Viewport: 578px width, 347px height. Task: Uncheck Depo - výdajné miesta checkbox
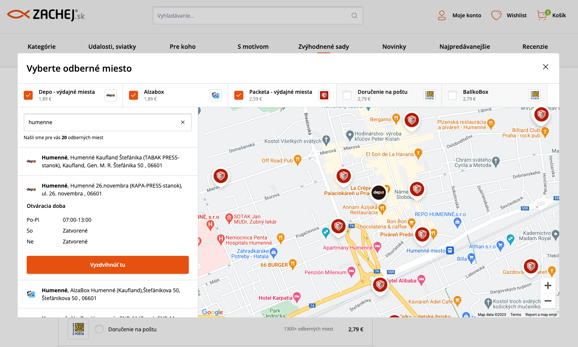pos(28,95)
